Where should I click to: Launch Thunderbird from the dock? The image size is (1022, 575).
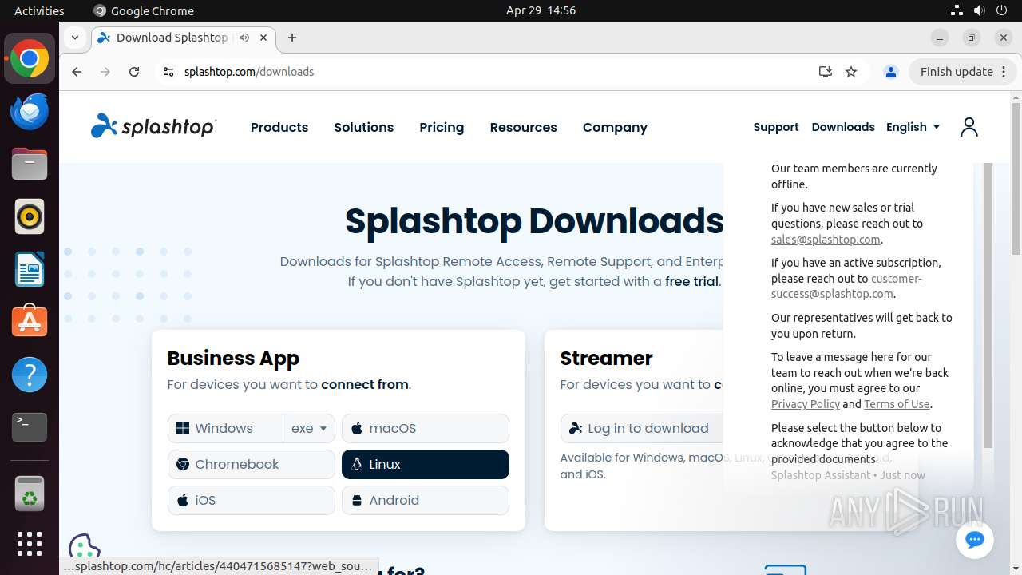pos(30,112)
